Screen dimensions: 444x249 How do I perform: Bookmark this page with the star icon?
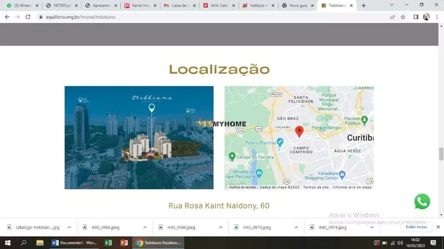click(403, 17)
